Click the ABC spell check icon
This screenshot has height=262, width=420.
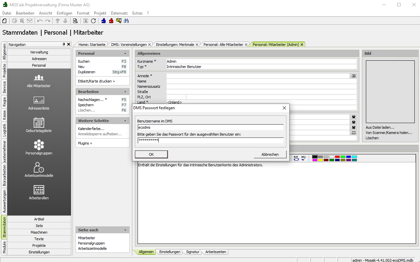(x=304, y=158)
